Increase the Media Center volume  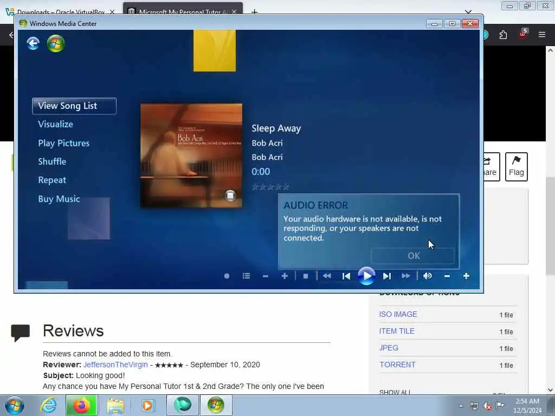coord(466,276)
